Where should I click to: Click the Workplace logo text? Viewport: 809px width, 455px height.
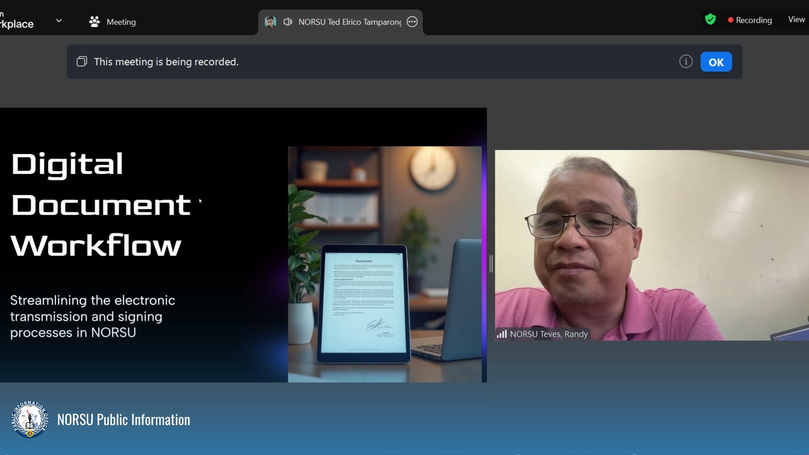pos(17,20)
